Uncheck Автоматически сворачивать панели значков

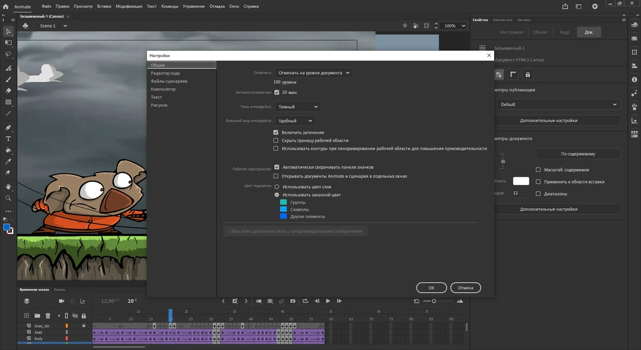click(x=277, y=167)
